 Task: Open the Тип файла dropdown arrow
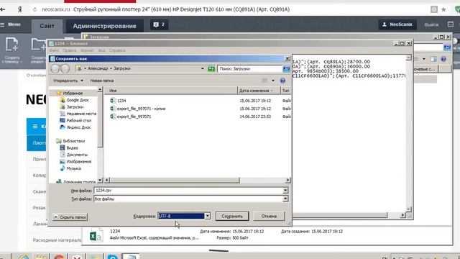(285, 199)
